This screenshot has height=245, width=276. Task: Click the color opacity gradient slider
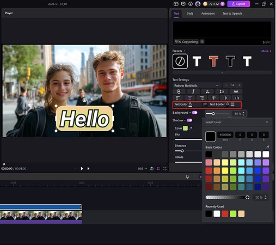[x=228, y=197]
